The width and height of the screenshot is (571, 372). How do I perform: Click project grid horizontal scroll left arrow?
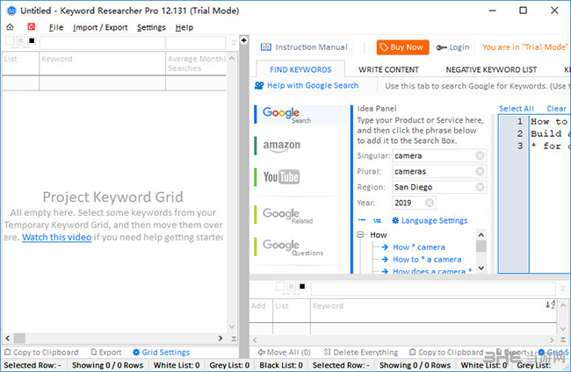[8, 338]
